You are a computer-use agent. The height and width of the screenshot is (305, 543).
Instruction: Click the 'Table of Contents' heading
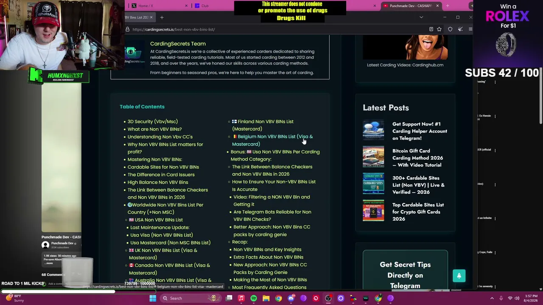pyautogui.click(x=142, y=107)
